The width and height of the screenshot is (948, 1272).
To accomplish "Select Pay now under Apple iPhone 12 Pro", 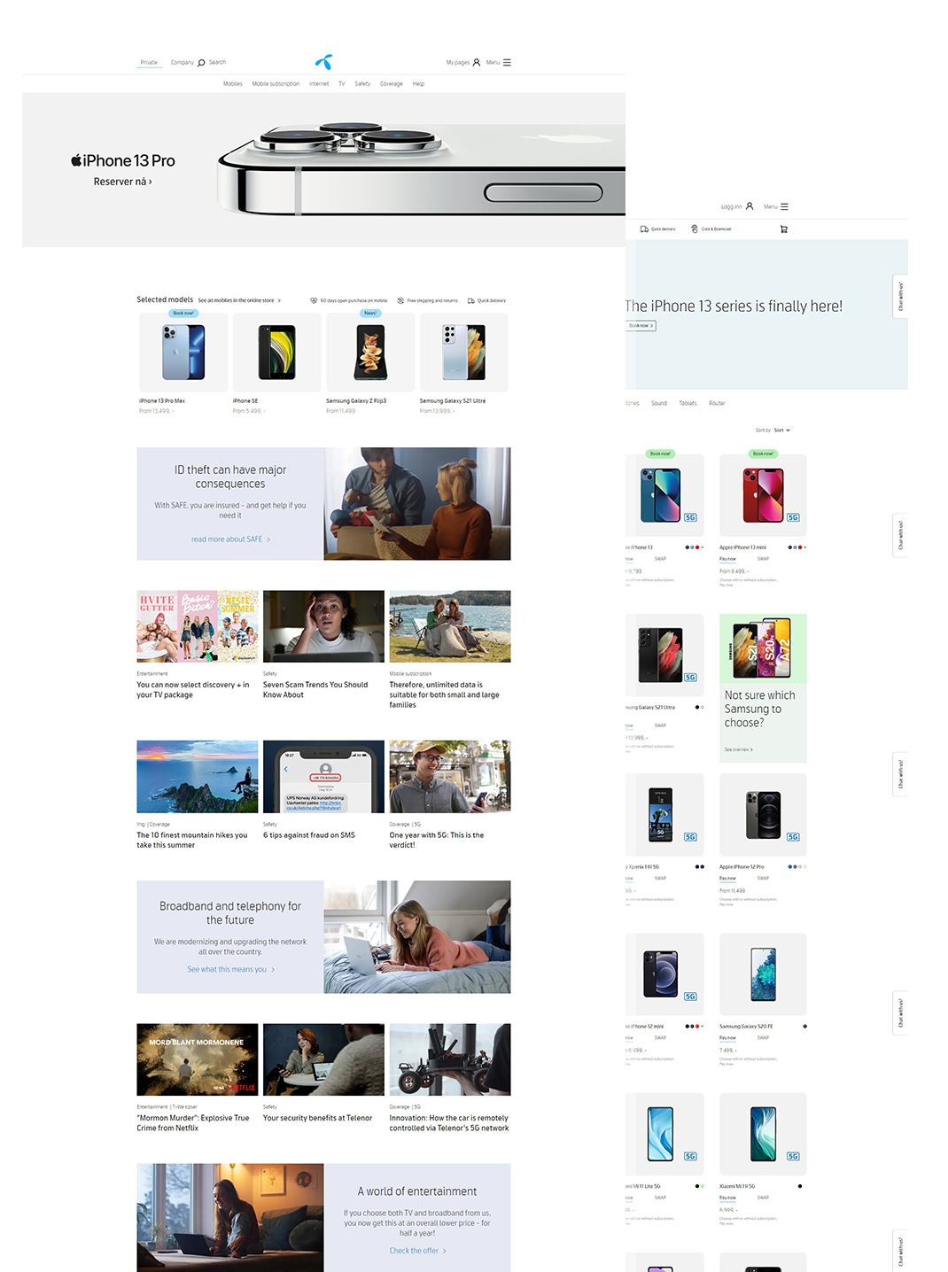I will pyautogui.click(x=727, y=878).
